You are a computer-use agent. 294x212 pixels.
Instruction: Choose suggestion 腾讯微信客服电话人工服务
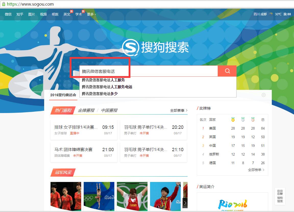click(103, 80)
